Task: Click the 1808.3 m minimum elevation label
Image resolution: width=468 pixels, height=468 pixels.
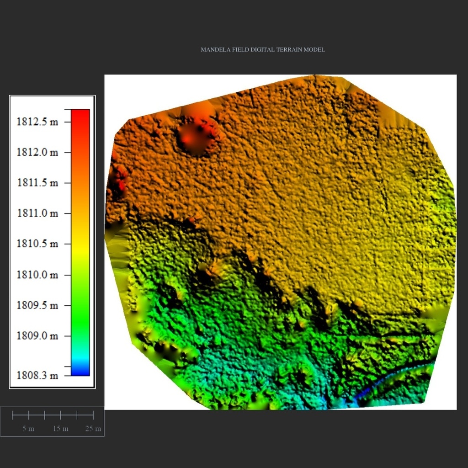Action: point(37,376)
